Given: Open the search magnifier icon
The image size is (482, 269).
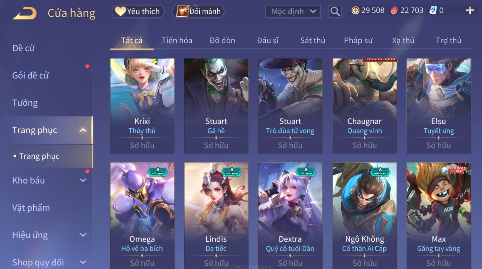Looking at the screenshot, I should tap(335, 12).
